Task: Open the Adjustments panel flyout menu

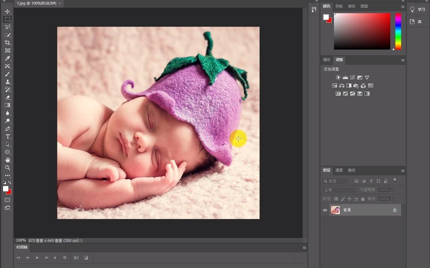Action: click(x=403, y=60)
